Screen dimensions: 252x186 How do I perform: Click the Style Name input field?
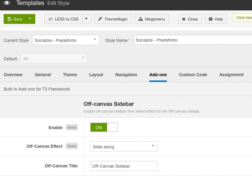point(193,40)
